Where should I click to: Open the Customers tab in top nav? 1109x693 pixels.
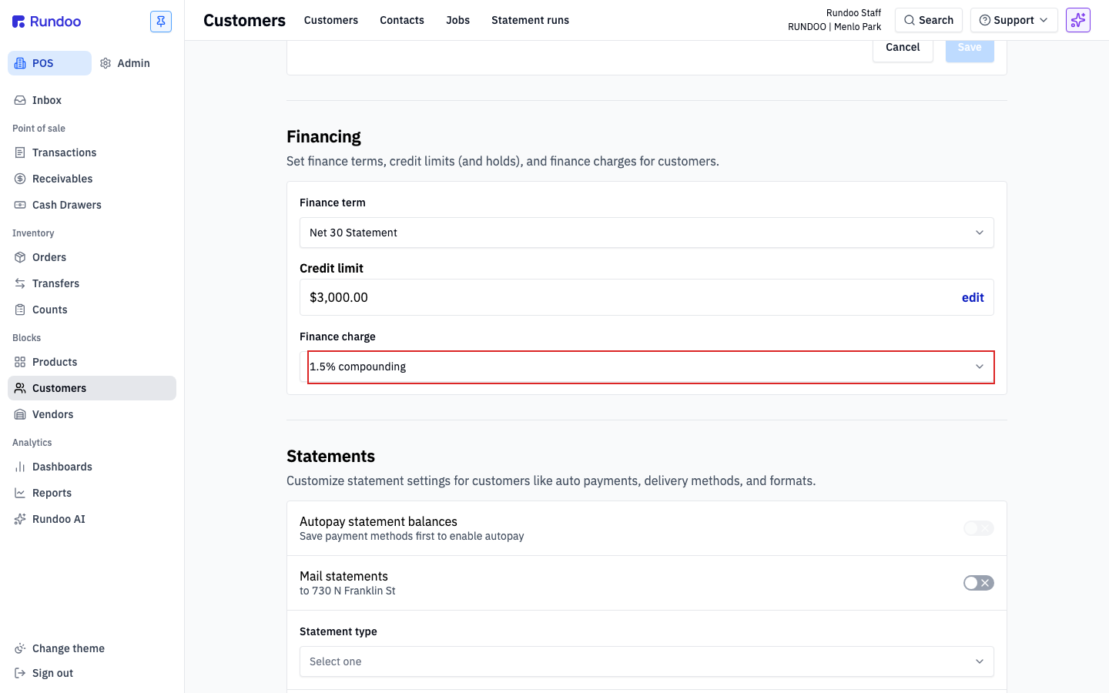click(x=331, y=20)
